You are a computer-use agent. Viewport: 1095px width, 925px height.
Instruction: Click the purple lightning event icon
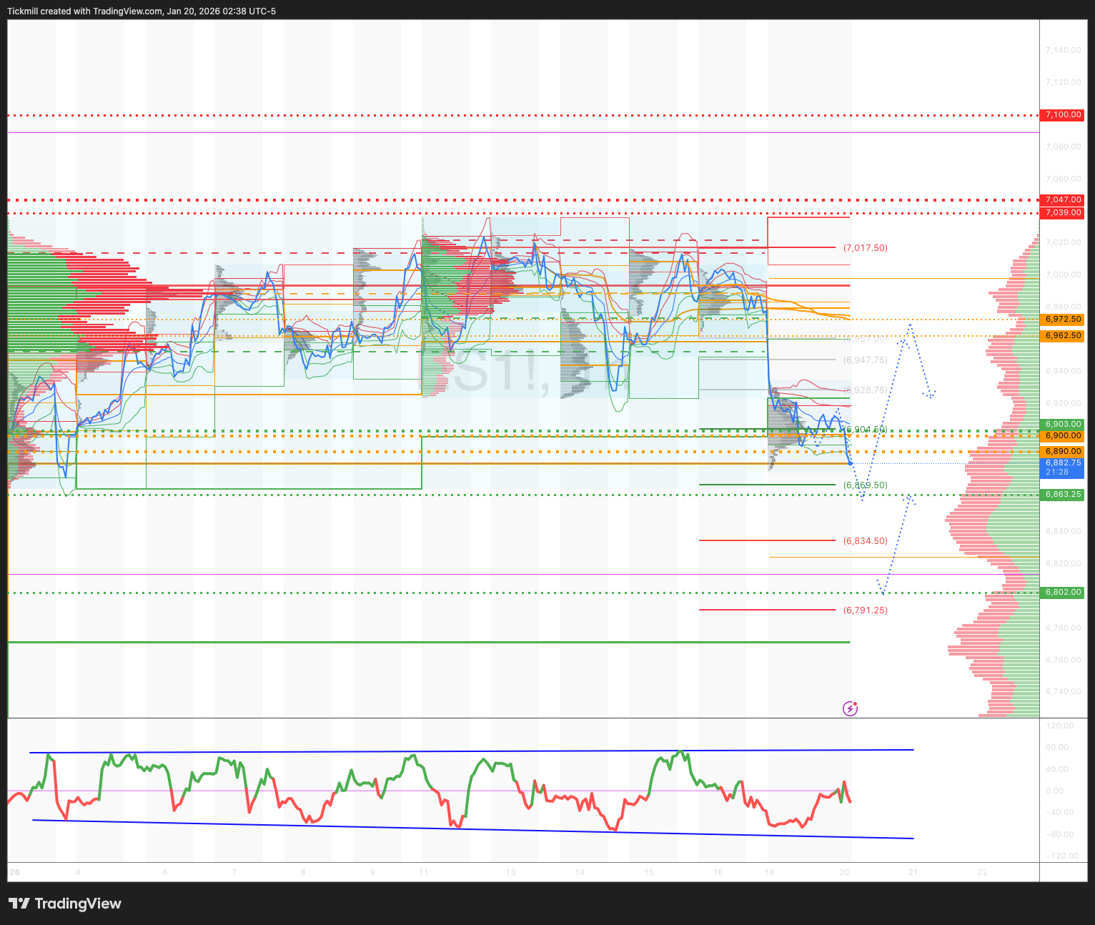850,708
